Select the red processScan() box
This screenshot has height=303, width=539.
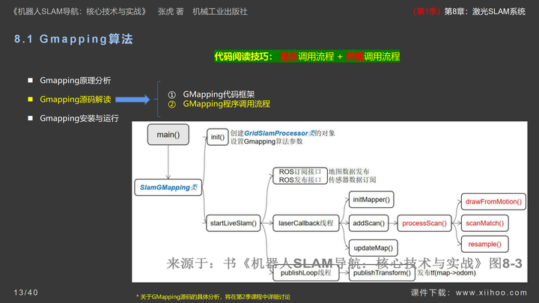tap(424, 223)
